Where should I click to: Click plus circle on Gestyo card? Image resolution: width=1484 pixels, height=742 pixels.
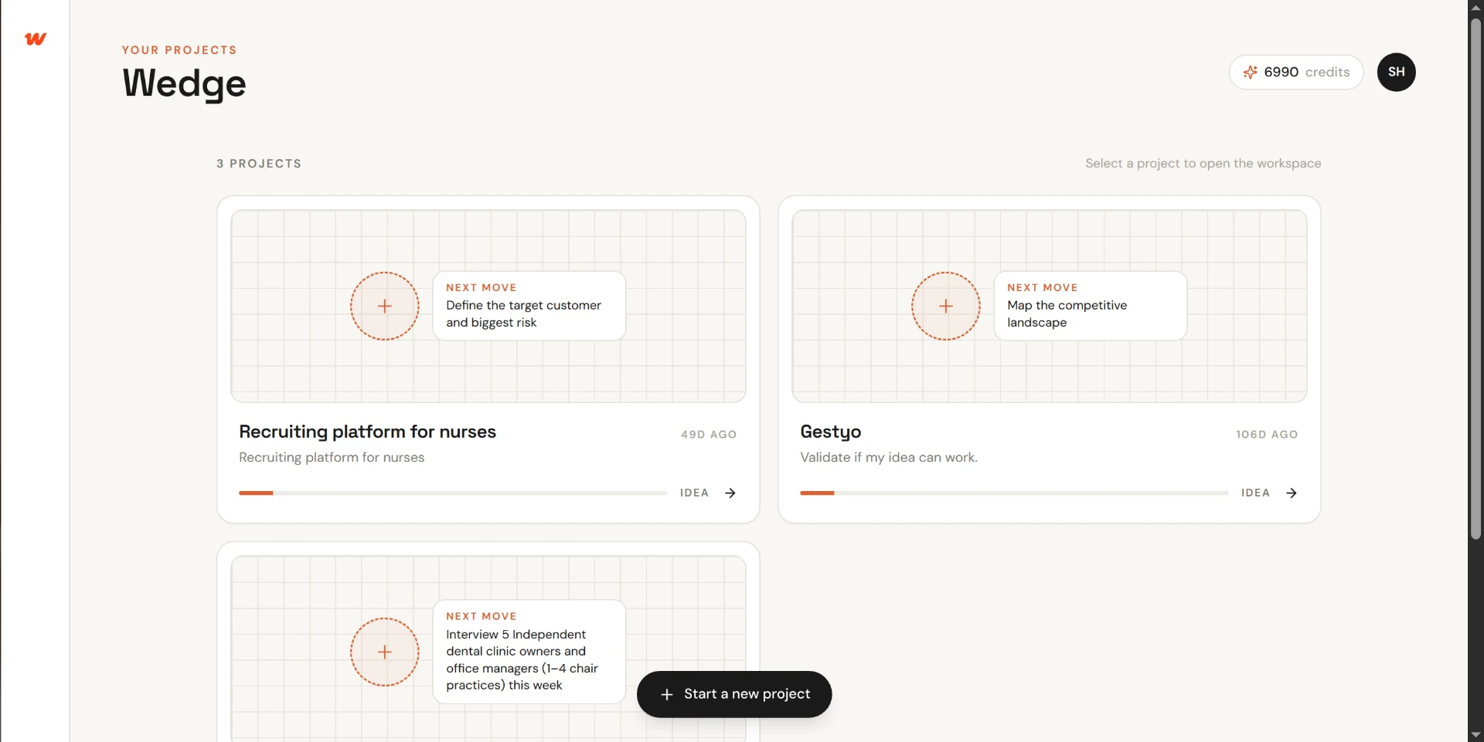946,306
